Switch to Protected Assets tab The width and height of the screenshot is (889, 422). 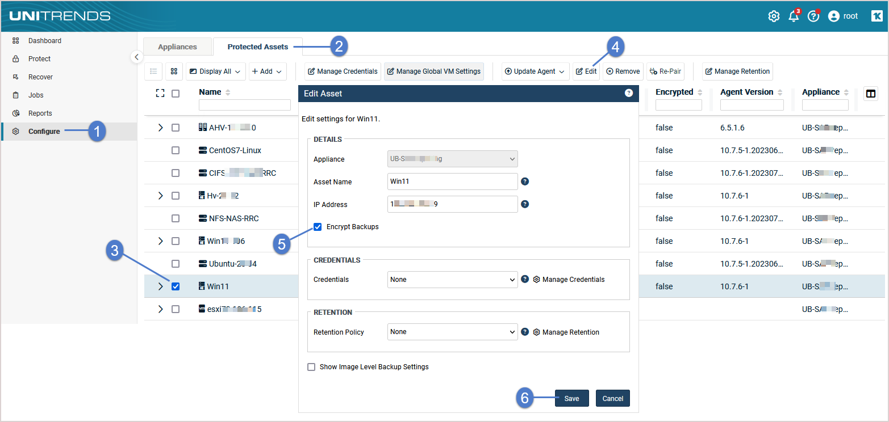click(258, 47)
